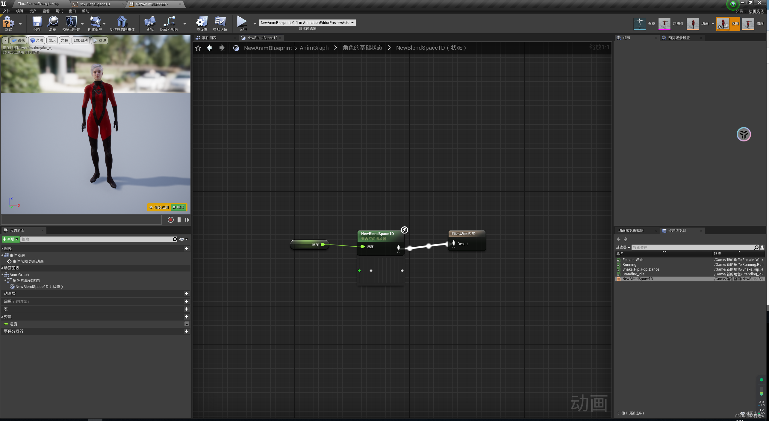Add a new variable with plus button
Image resolution: width=769 pixels, height=421 pixels.
[187, 317]
